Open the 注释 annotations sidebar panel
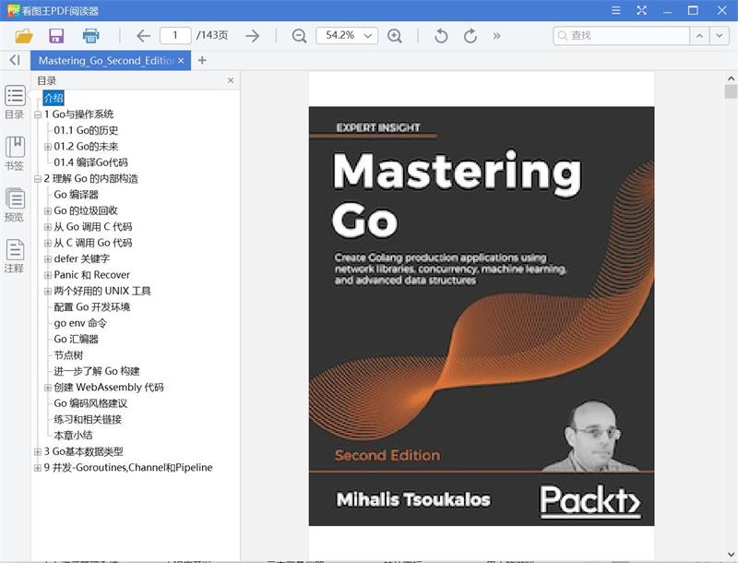738x563 pixels. (15, 256)
